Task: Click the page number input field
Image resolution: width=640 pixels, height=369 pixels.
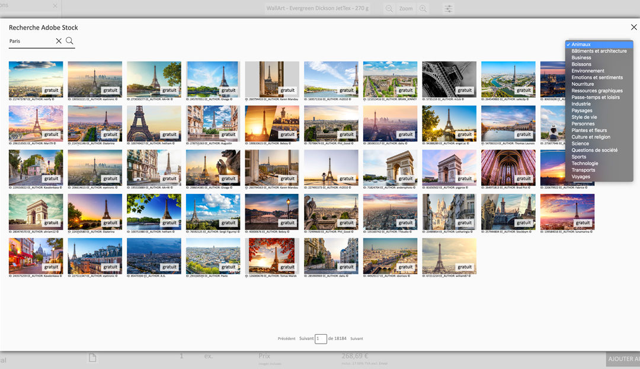Action: coord(321,339)
